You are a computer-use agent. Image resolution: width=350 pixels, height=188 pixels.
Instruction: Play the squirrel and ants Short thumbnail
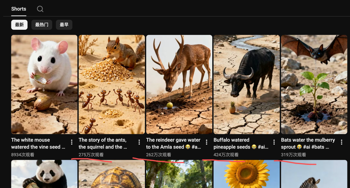111,84
